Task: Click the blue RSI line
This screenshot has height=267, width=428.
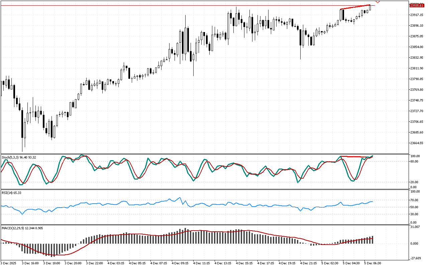Action: coord(134,204)
